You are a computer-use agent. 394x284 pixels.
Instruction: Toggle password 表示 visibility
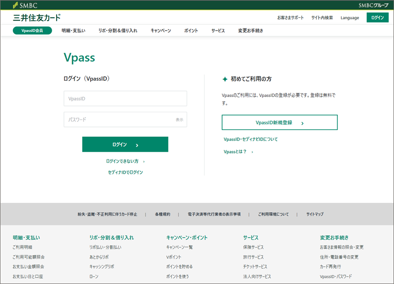pyautogui.click(x=179, y=120)
